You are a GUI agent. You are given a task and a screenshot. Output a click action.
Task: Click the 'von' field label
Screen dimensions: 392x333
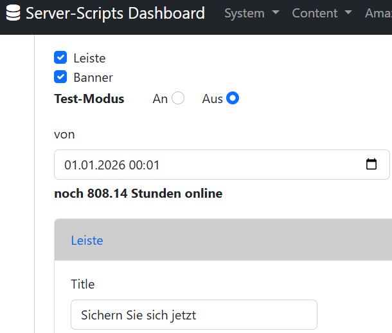point(64,135)
